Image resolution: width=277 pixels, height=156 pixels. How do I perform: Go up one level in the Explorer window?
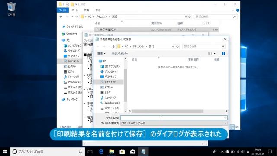click(77, 16)
